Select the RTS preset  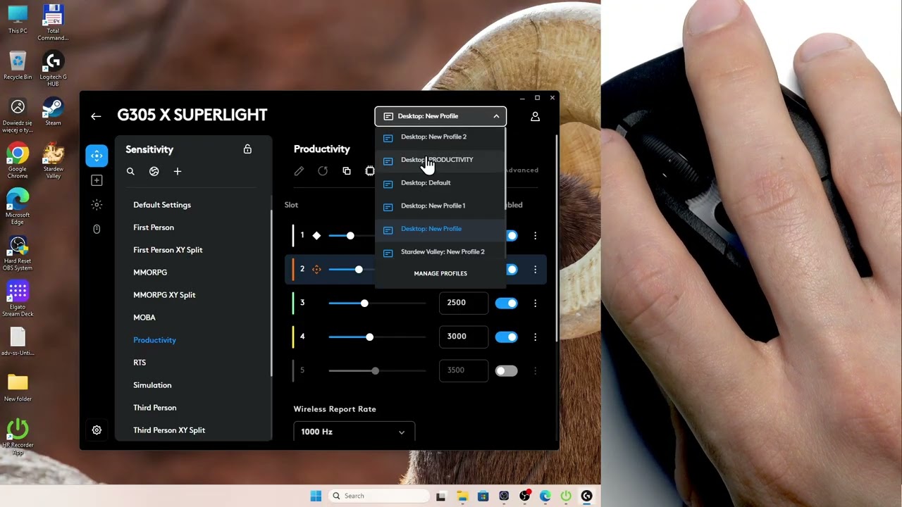(140, 363)
